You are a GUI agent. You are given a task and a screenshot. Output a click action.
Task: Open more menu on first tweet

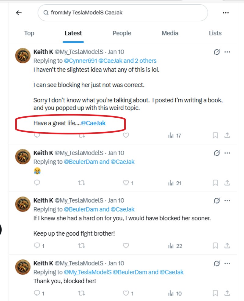tap(227, 52)
